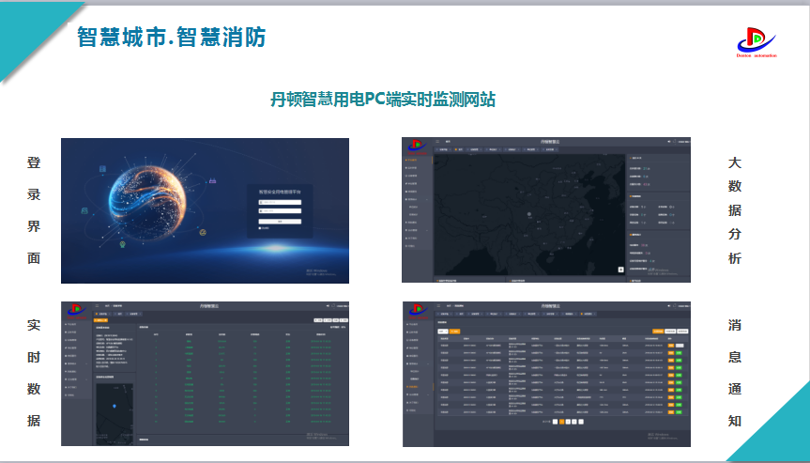Click the vertical label 大数据分析

click(x=735, y=209)
